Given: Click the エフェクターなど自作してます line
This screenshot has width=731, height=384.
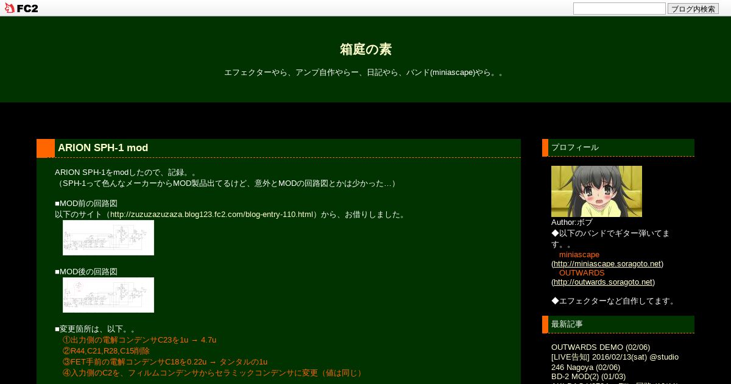Looking at the screenshot, I should [x=614, y=301].
